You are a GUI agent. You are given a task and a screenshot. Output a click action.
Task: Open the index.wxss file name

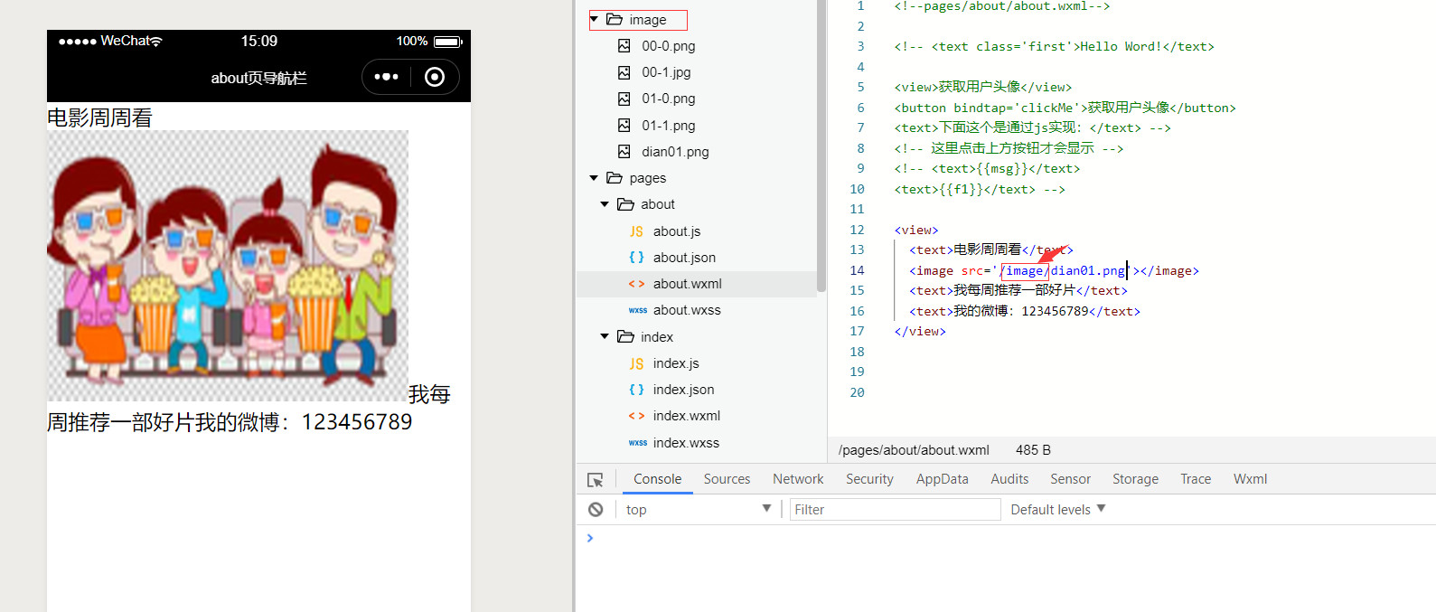(686, 443)
